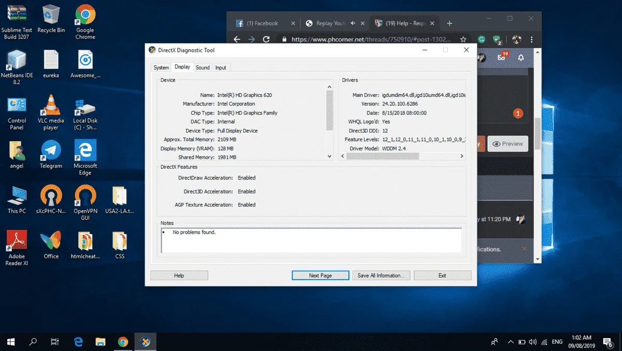Click Drivers horizontal scrollbar right arrow

click(462, 156)
